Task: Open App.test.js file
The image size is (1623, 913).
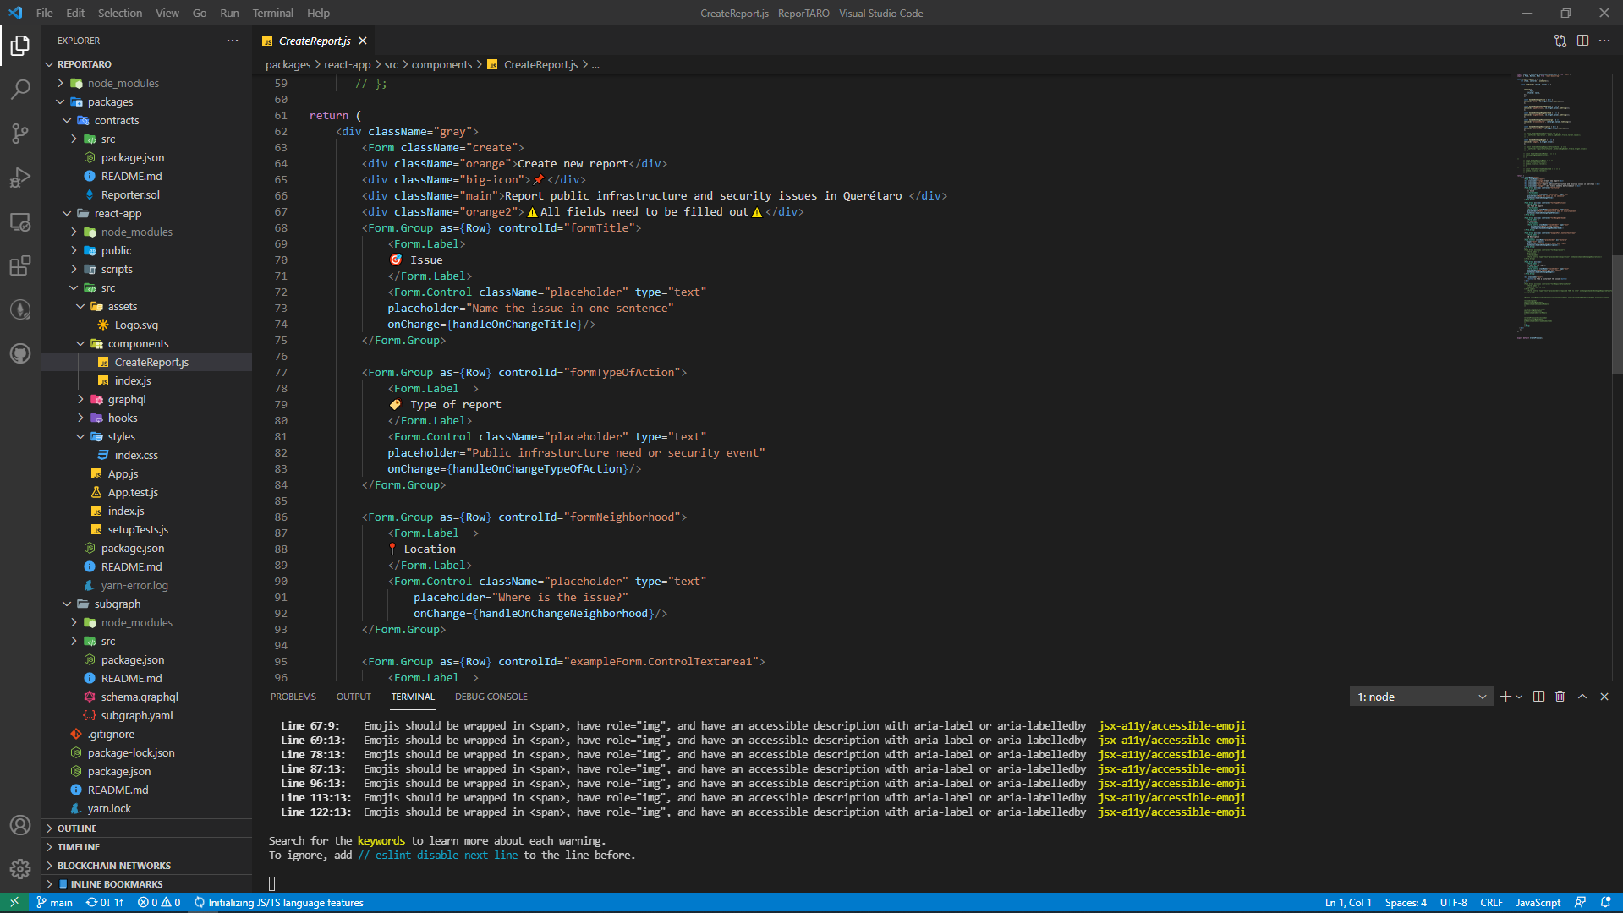Action: 133,492
